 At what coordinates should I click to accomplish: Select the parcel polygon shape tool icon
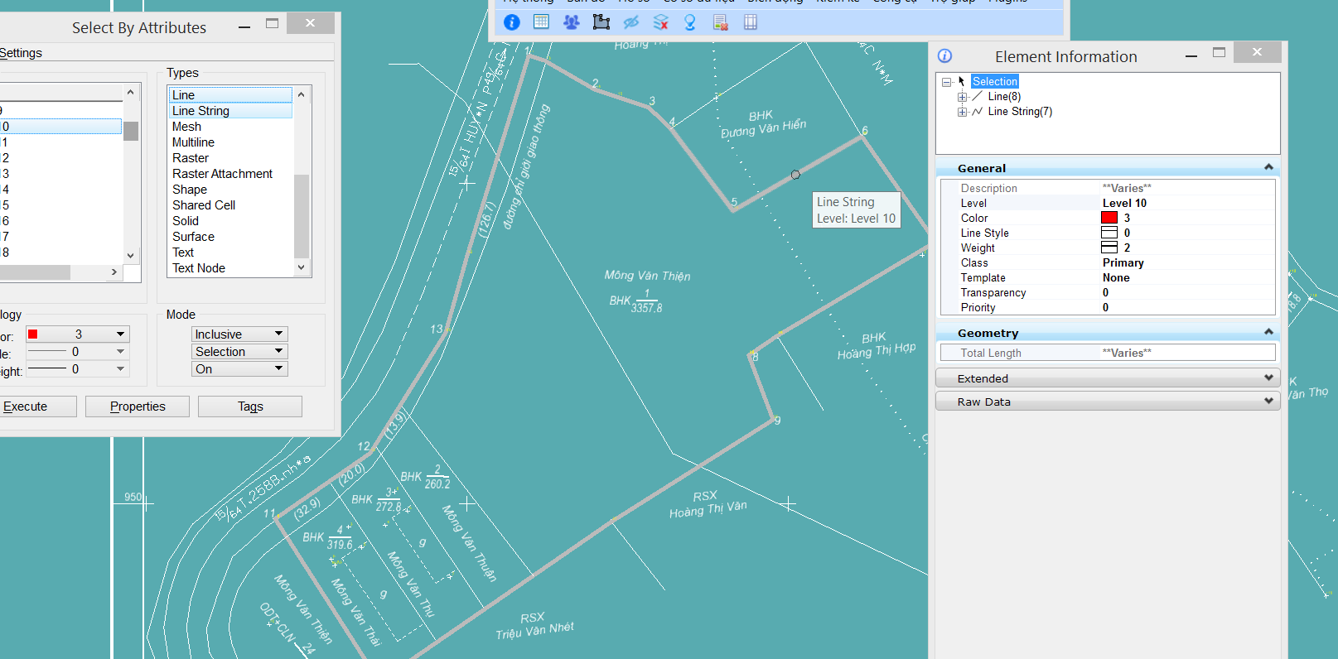tap(601, 22)
